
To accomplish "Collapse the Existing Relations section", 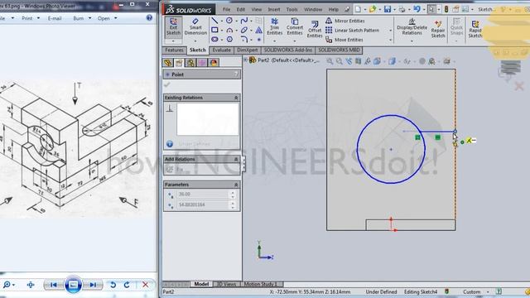I will [236, 98].
